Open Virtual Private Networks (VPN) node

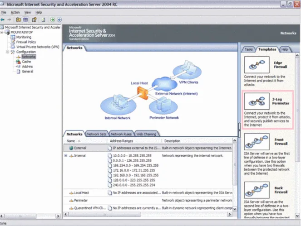tap(38, 47)
